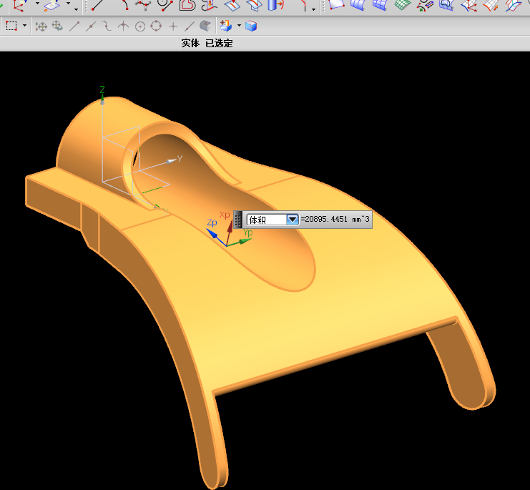The image size is (530, 490).
Task: Toggle the arc center snap icon
Action: 140,26
